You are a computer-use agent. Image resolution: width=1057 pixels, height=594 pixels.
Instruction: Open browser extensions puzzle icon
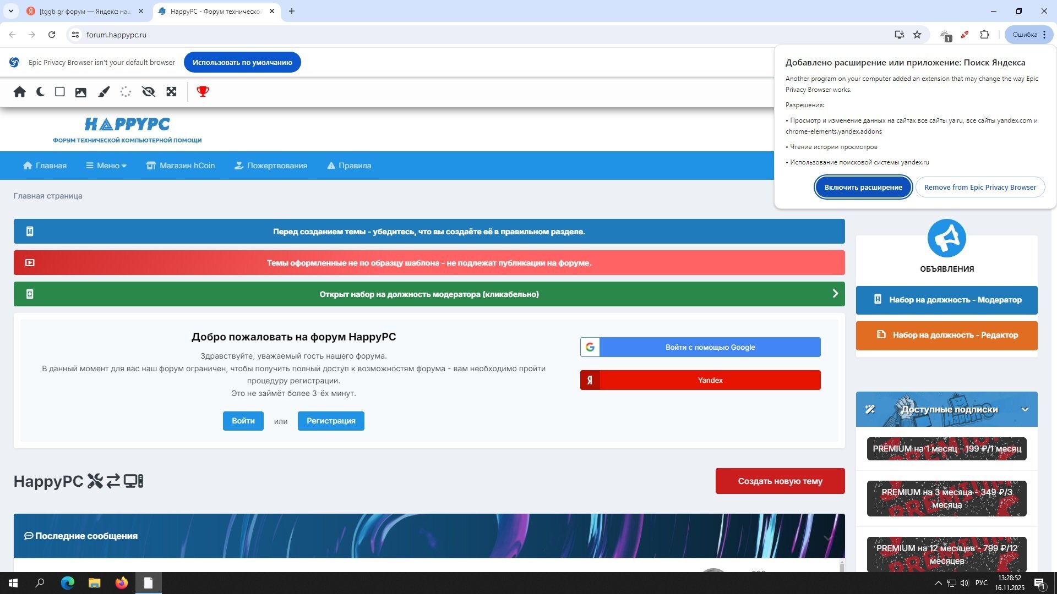pos(985,35)
